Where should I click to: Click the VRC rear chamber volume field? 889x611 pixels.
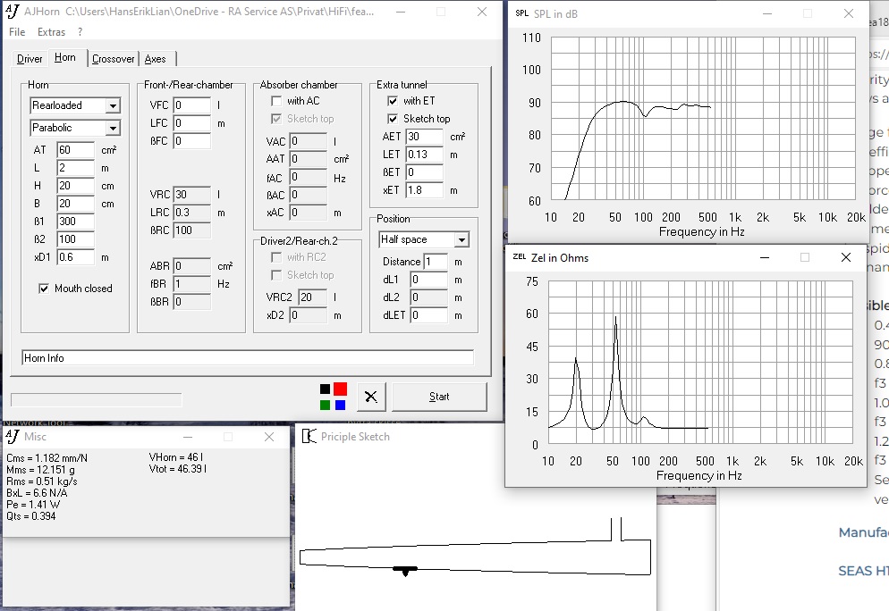191,195
